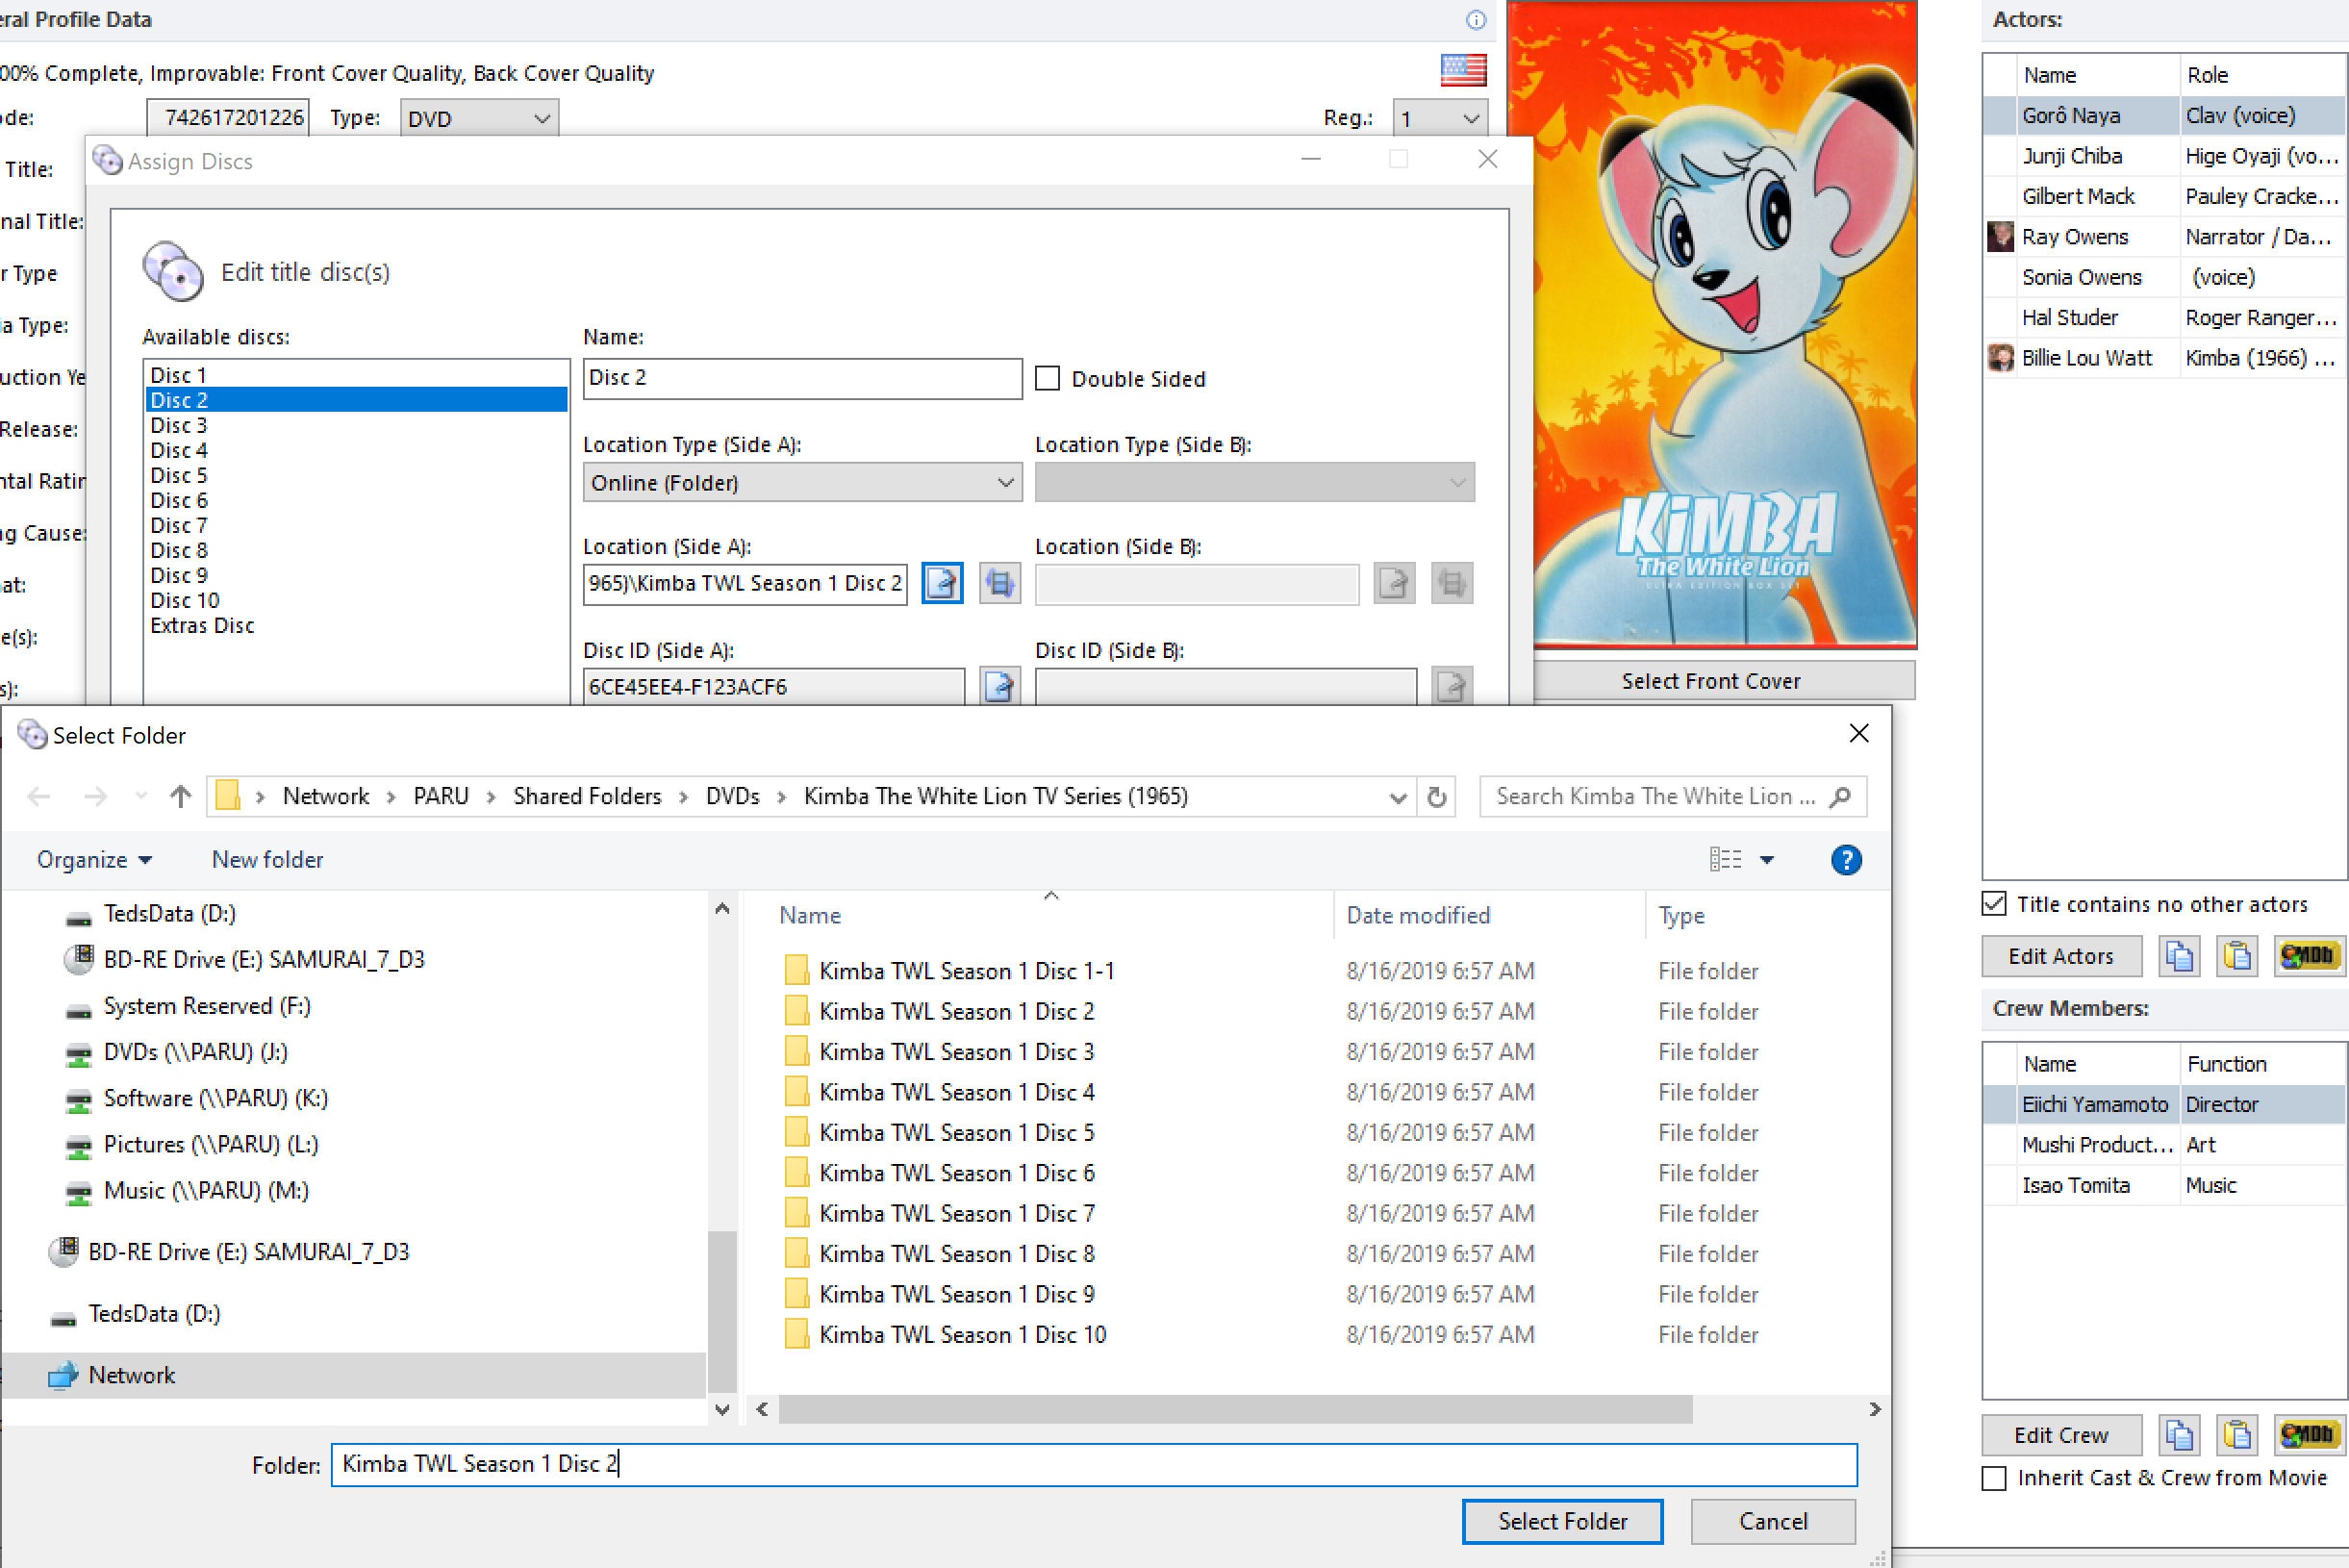Click the Refresh button beside the address bar

click(1436, 797)
